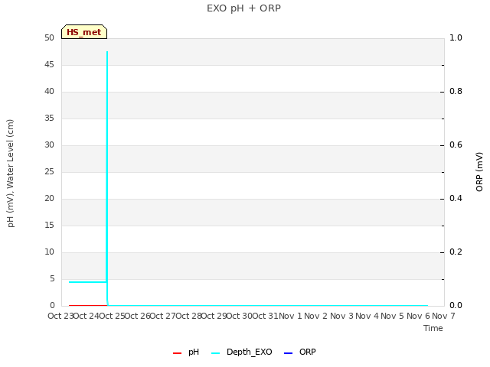
Task: Click the Oct 23 x-axis tick label
Action: 60,316
